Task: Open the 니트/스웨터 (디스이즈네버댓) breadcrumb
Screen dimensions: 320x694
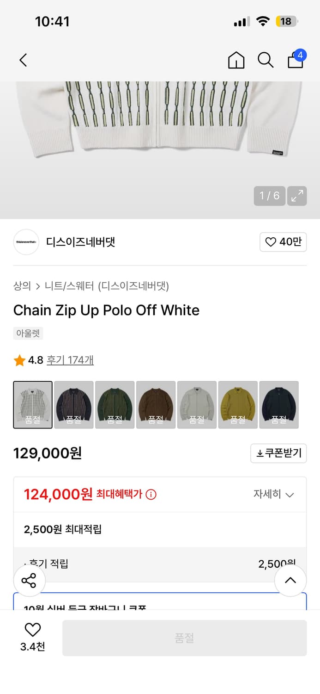Action: pos(106,286)
